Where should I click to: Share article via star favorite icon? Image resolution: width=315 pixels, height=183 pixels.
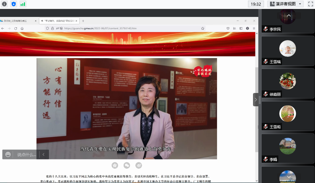pyautogui.click(x=115, y=165)
